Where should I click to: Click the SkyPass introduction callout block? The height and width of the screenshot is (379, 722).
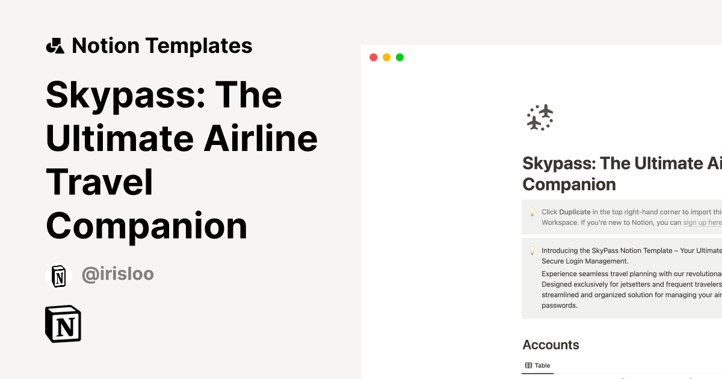coord(620,277)
